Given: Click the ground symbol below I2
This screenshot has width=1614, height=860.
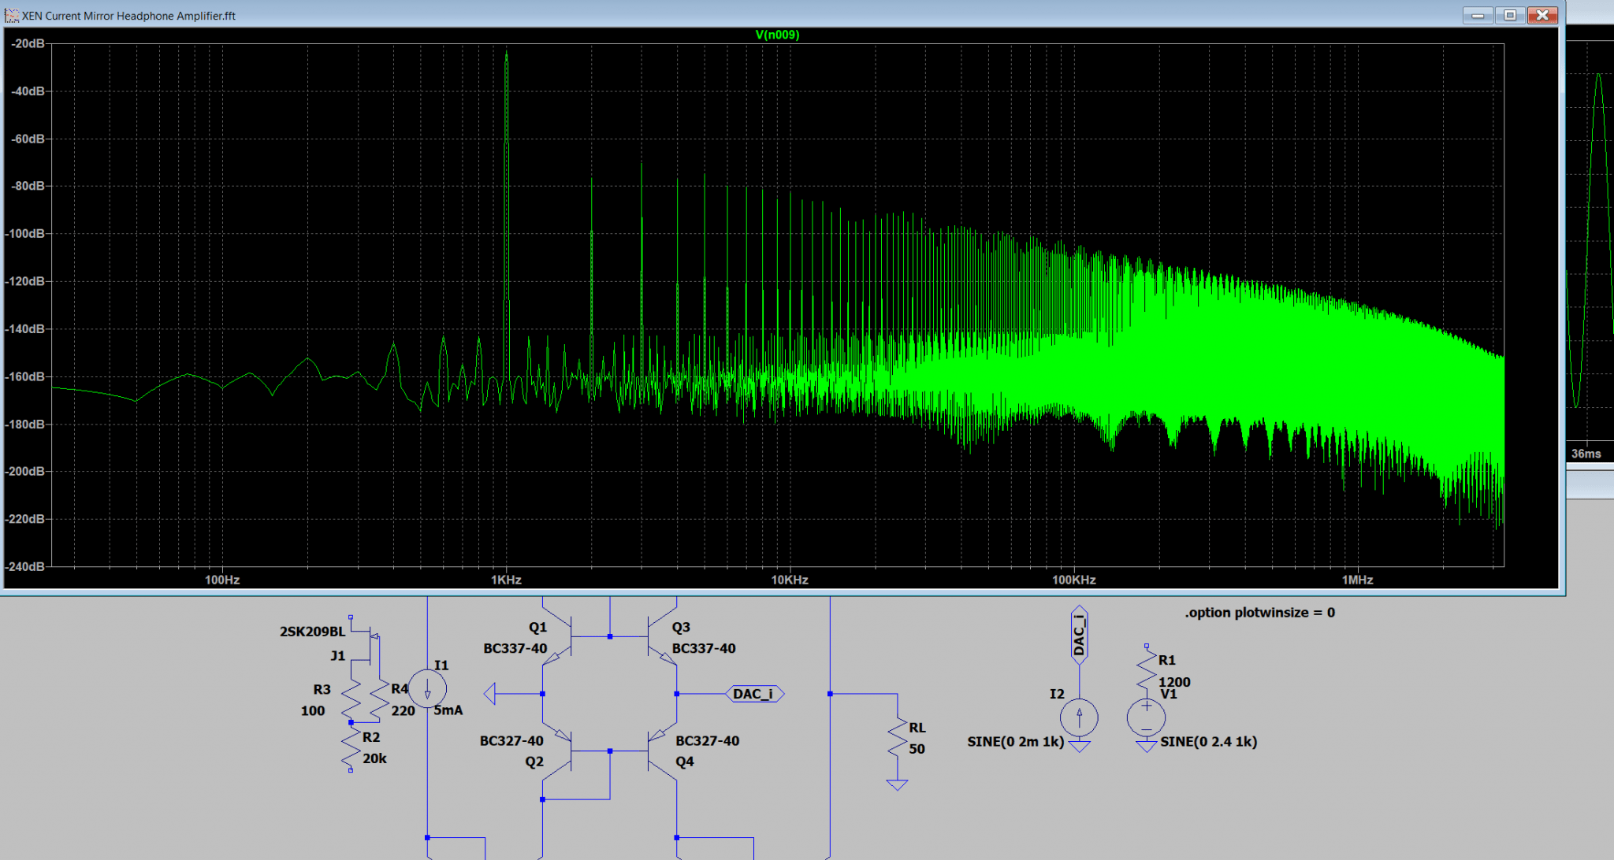Looking at the screenshot, I should pyautogui.click(x=1080, y=746).
